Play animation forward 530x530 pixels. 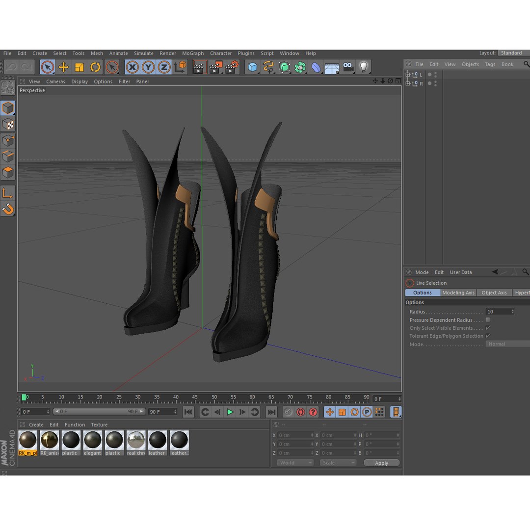230,412
